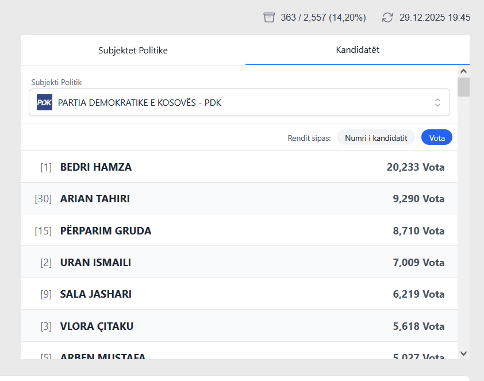Click the PDK party logo

pos(44,102)
